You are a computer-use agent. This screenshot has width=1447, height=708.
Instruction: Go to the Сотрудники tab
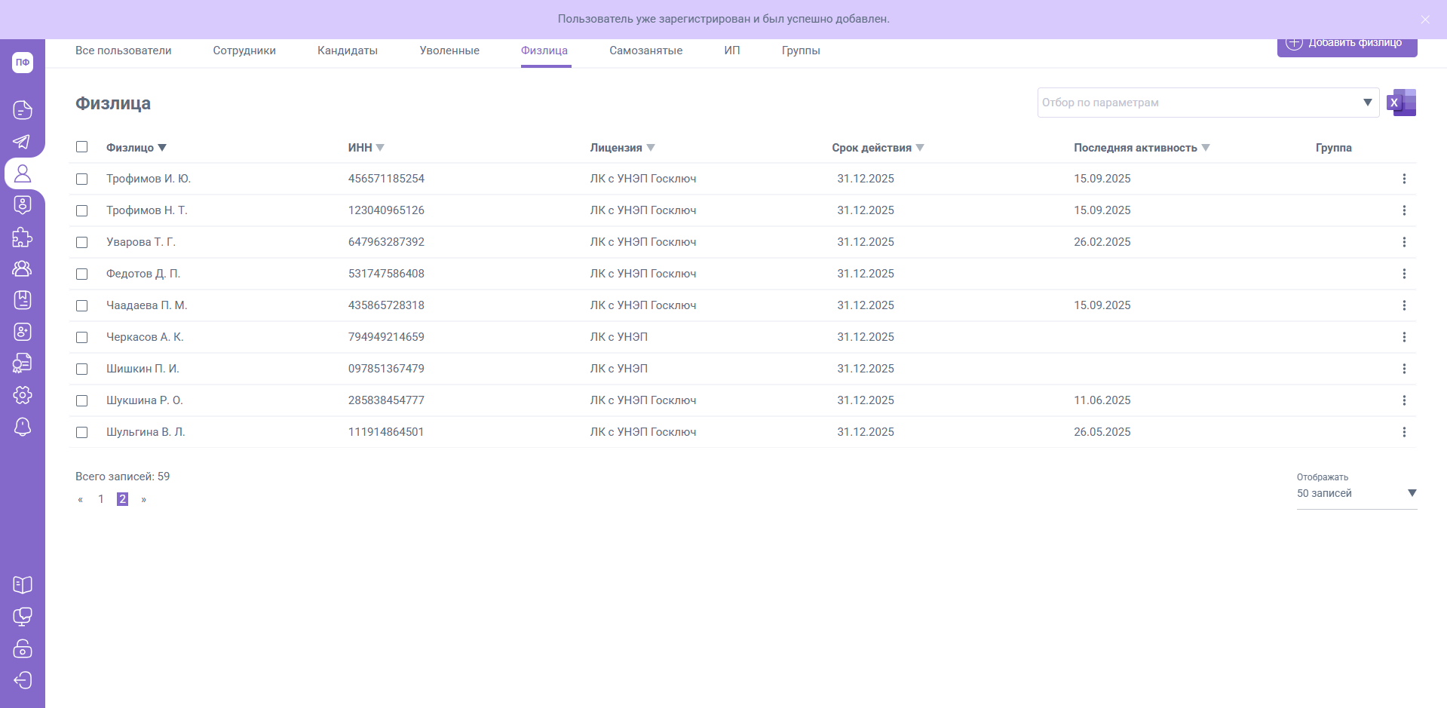pos(244,51)
